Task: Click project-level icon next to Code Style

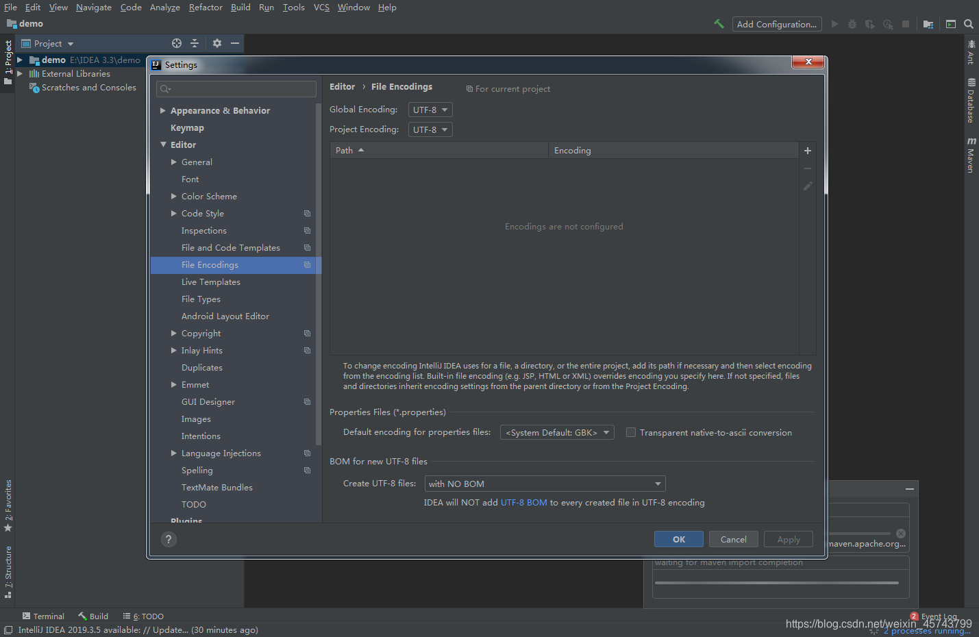Action: (307, 214)
